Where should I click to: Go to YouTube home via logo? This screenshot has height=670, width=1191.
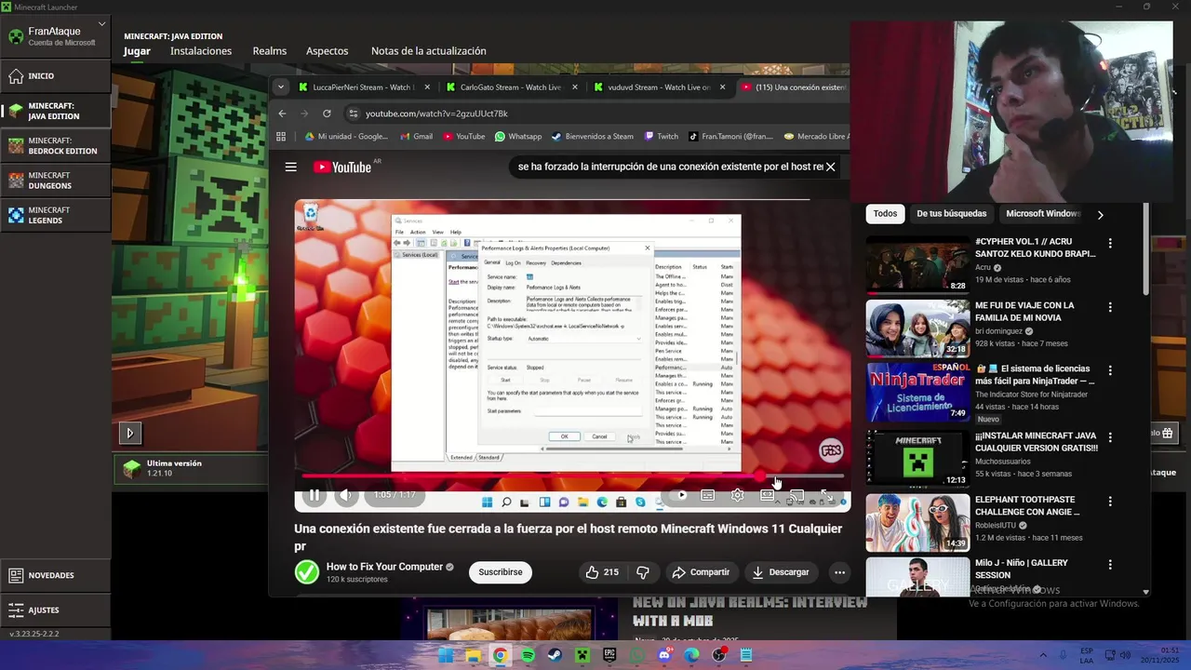click(342, 167)
